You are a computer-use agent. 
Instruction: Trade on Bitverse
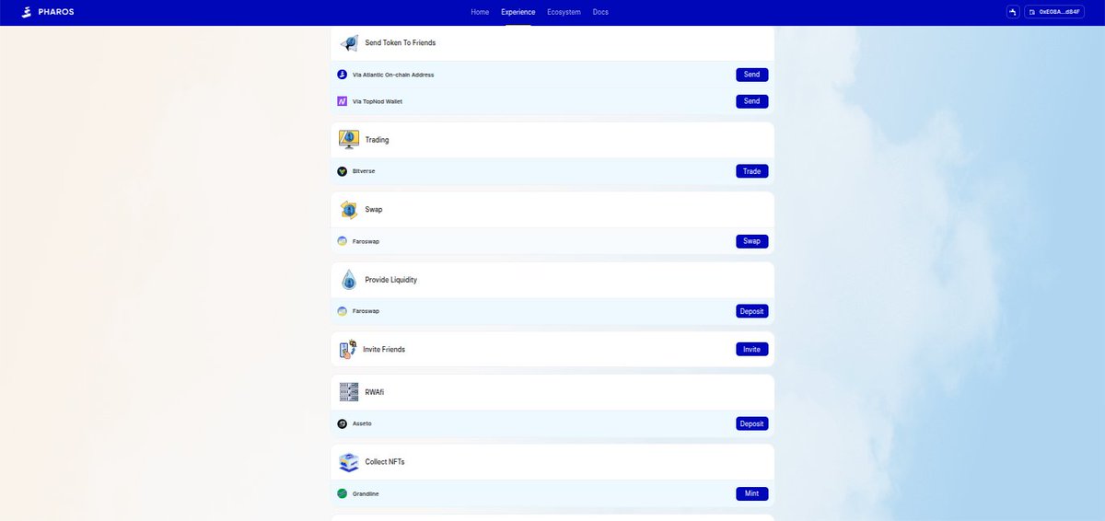tap(751, 171)
